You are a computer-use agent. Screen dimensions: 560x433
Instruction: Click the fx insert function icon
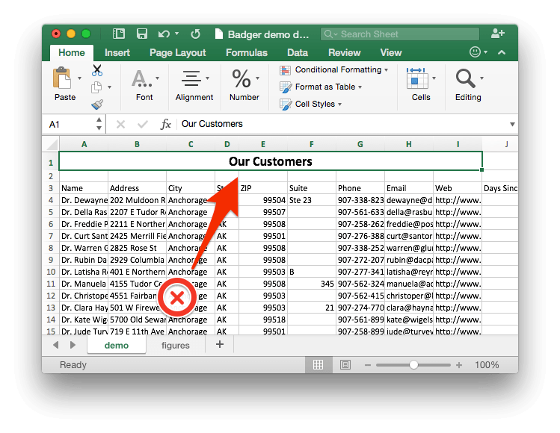(x=166, y=125)
